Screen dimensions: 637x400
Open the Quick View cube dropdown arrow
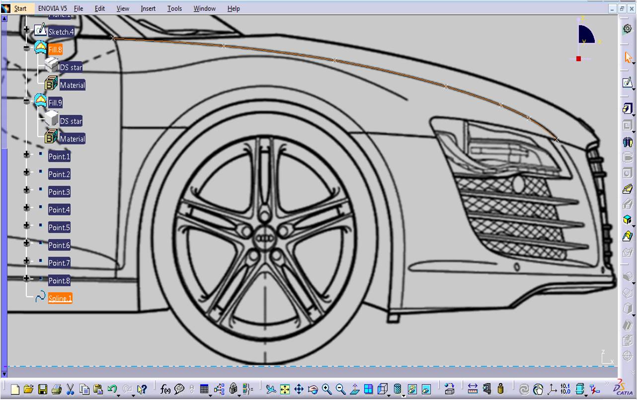pyautogui.click(x=389, y=396)
